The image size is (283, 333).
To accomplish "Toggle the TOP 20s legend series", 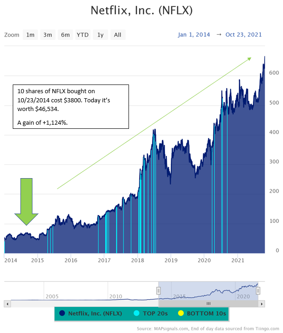I will [151, 313].
